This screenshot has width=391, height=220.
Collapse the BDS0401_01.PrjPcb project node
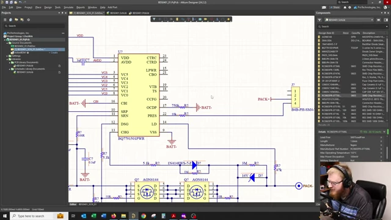[4, 39]
